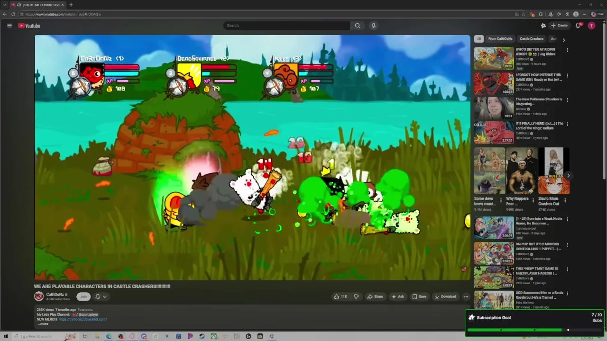Open Ready or Not video thumbnail
This screenshot has width=607, height=341.
[494, 83]
